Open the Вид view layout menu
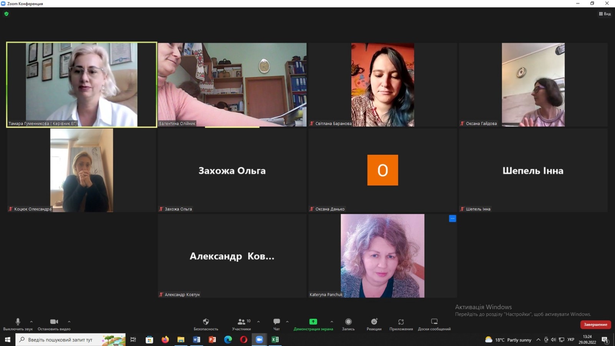The width and height of the screenshot is (615, 346). tap(605, 14)
